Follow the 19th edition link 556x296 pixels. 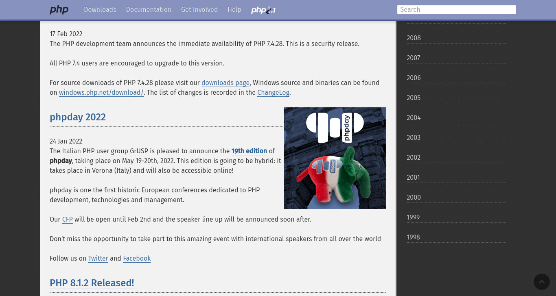tap(249, 151)
